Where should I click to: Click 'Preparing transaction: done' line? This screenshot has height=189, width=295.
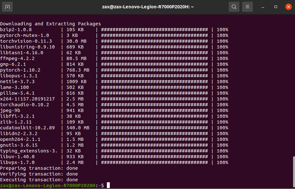pos(39,168)
